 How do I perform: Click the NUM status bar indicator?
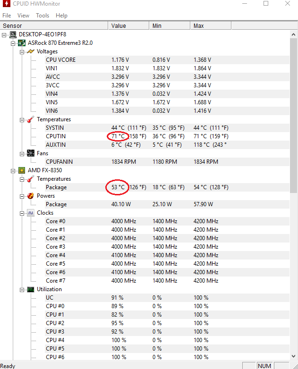264,366
